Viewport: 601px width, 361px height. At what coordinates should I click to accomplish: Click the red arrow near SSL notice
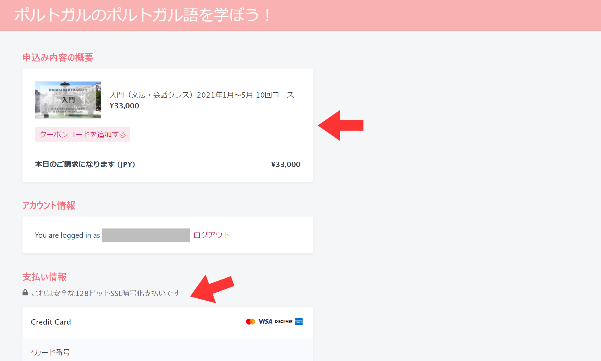click(212, 289)
